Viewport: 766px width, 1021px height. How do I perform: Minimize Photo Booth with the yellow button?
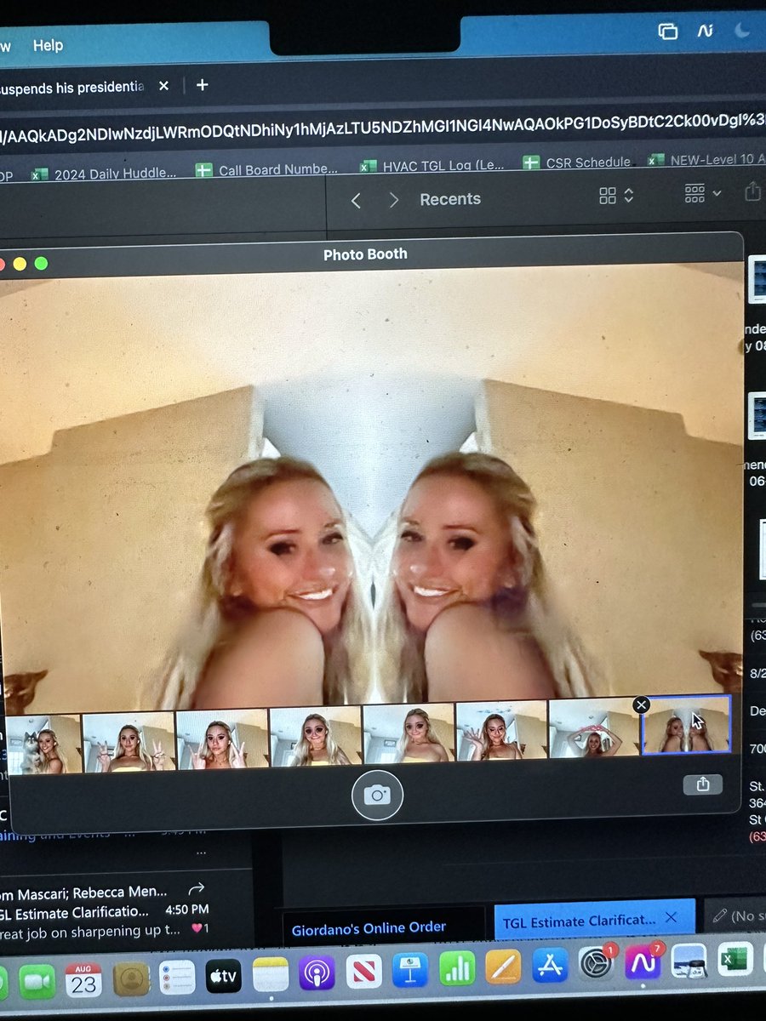pyautogui.click(x=20, y=265)
